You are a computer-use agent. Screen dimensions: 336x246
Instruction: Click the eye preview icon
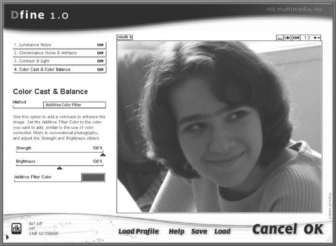[288, 38]
